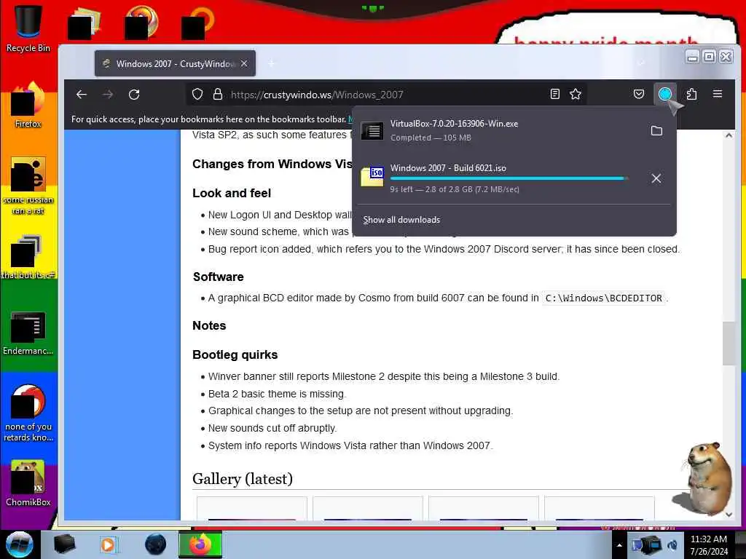The width and height of the screenshot is (746, 559).
Task: Show VirtualBox installer in its folder
Action: pyautogui.click(x=656, y=131)
